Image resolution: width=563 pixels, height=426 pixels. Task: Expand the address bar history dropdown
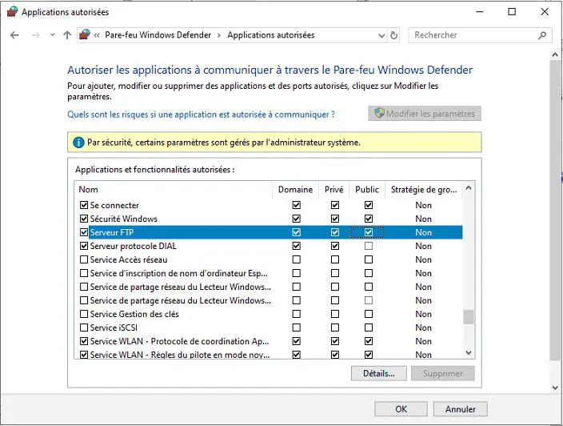tap(381, 35)
